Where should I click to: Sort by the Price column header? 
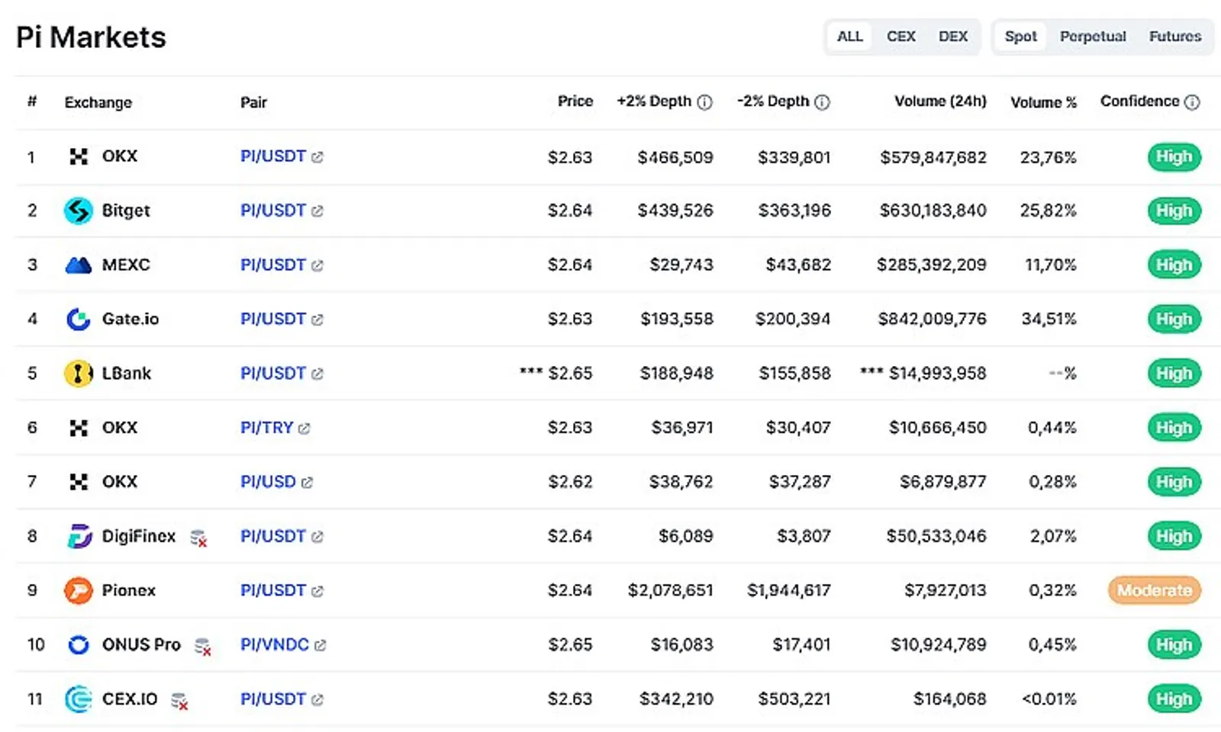tap(575, 101)
